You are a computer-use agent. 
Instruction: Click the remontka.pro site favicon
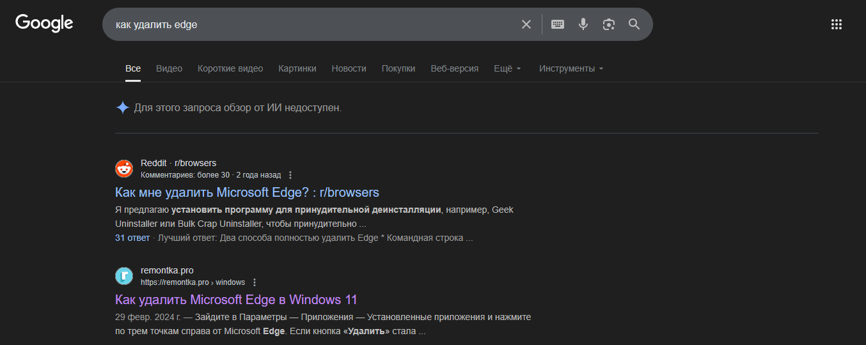click(124, 276)
